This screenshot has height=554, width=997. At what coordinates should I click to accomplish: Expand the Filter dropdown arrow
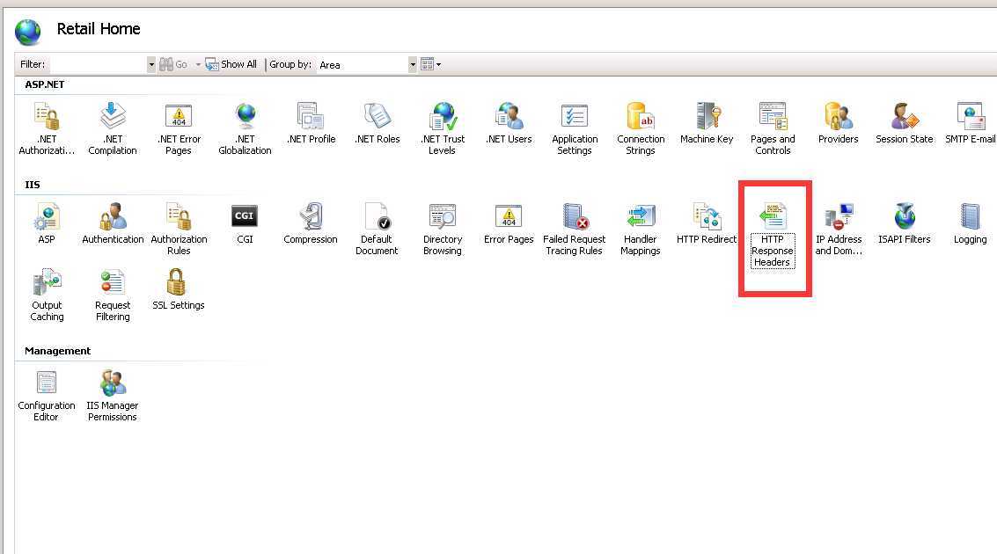[x=151, y=64]
